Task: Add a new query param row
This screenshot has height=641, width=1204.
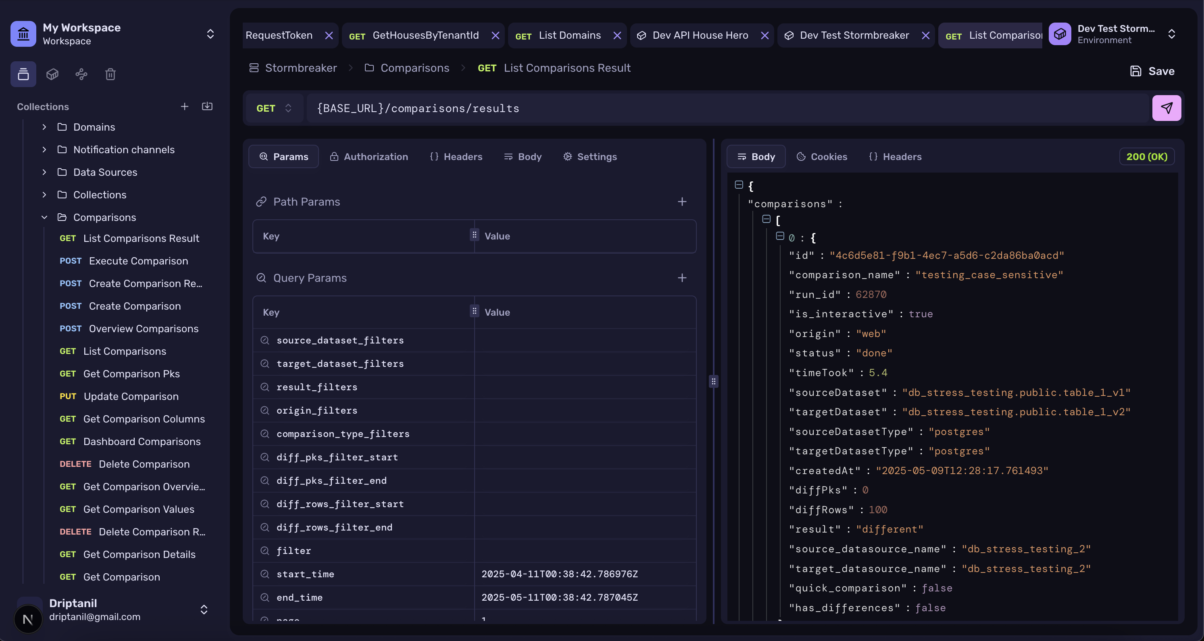Action: [682, 278]
